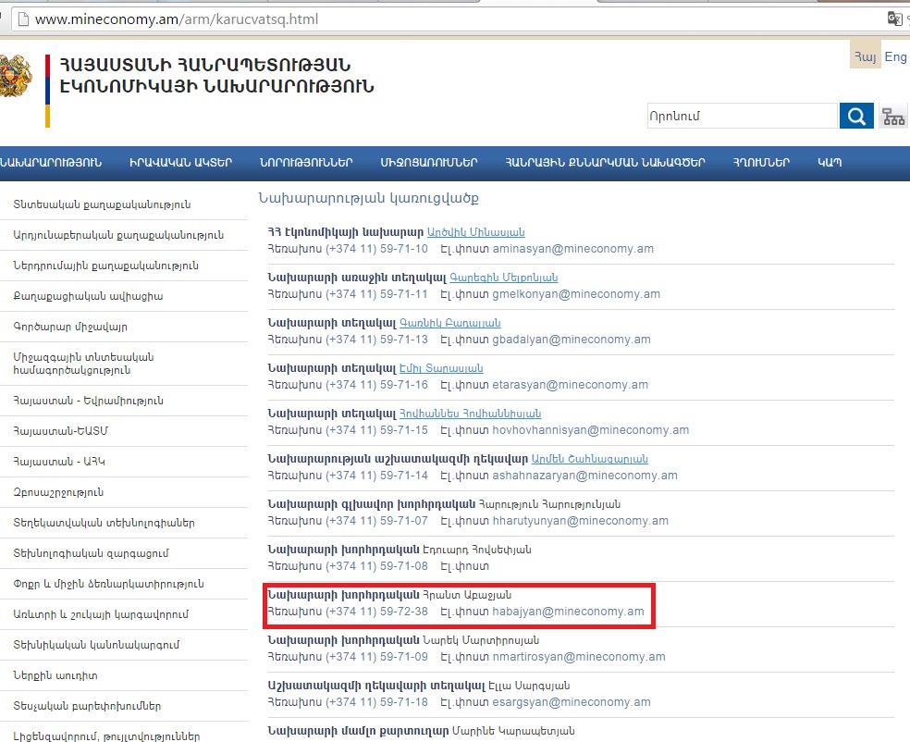This screenshot has height=742, width=910.
Task: Click email hharutyunyan@mineconomy.am
Action: tap(581, 520)
